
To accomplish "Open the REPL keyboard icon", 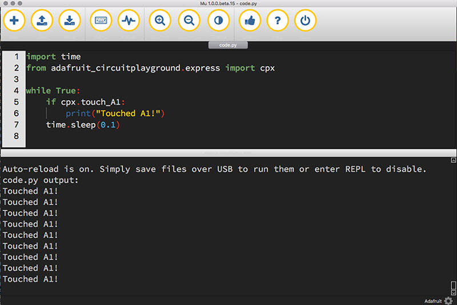I will coord(101,21).
